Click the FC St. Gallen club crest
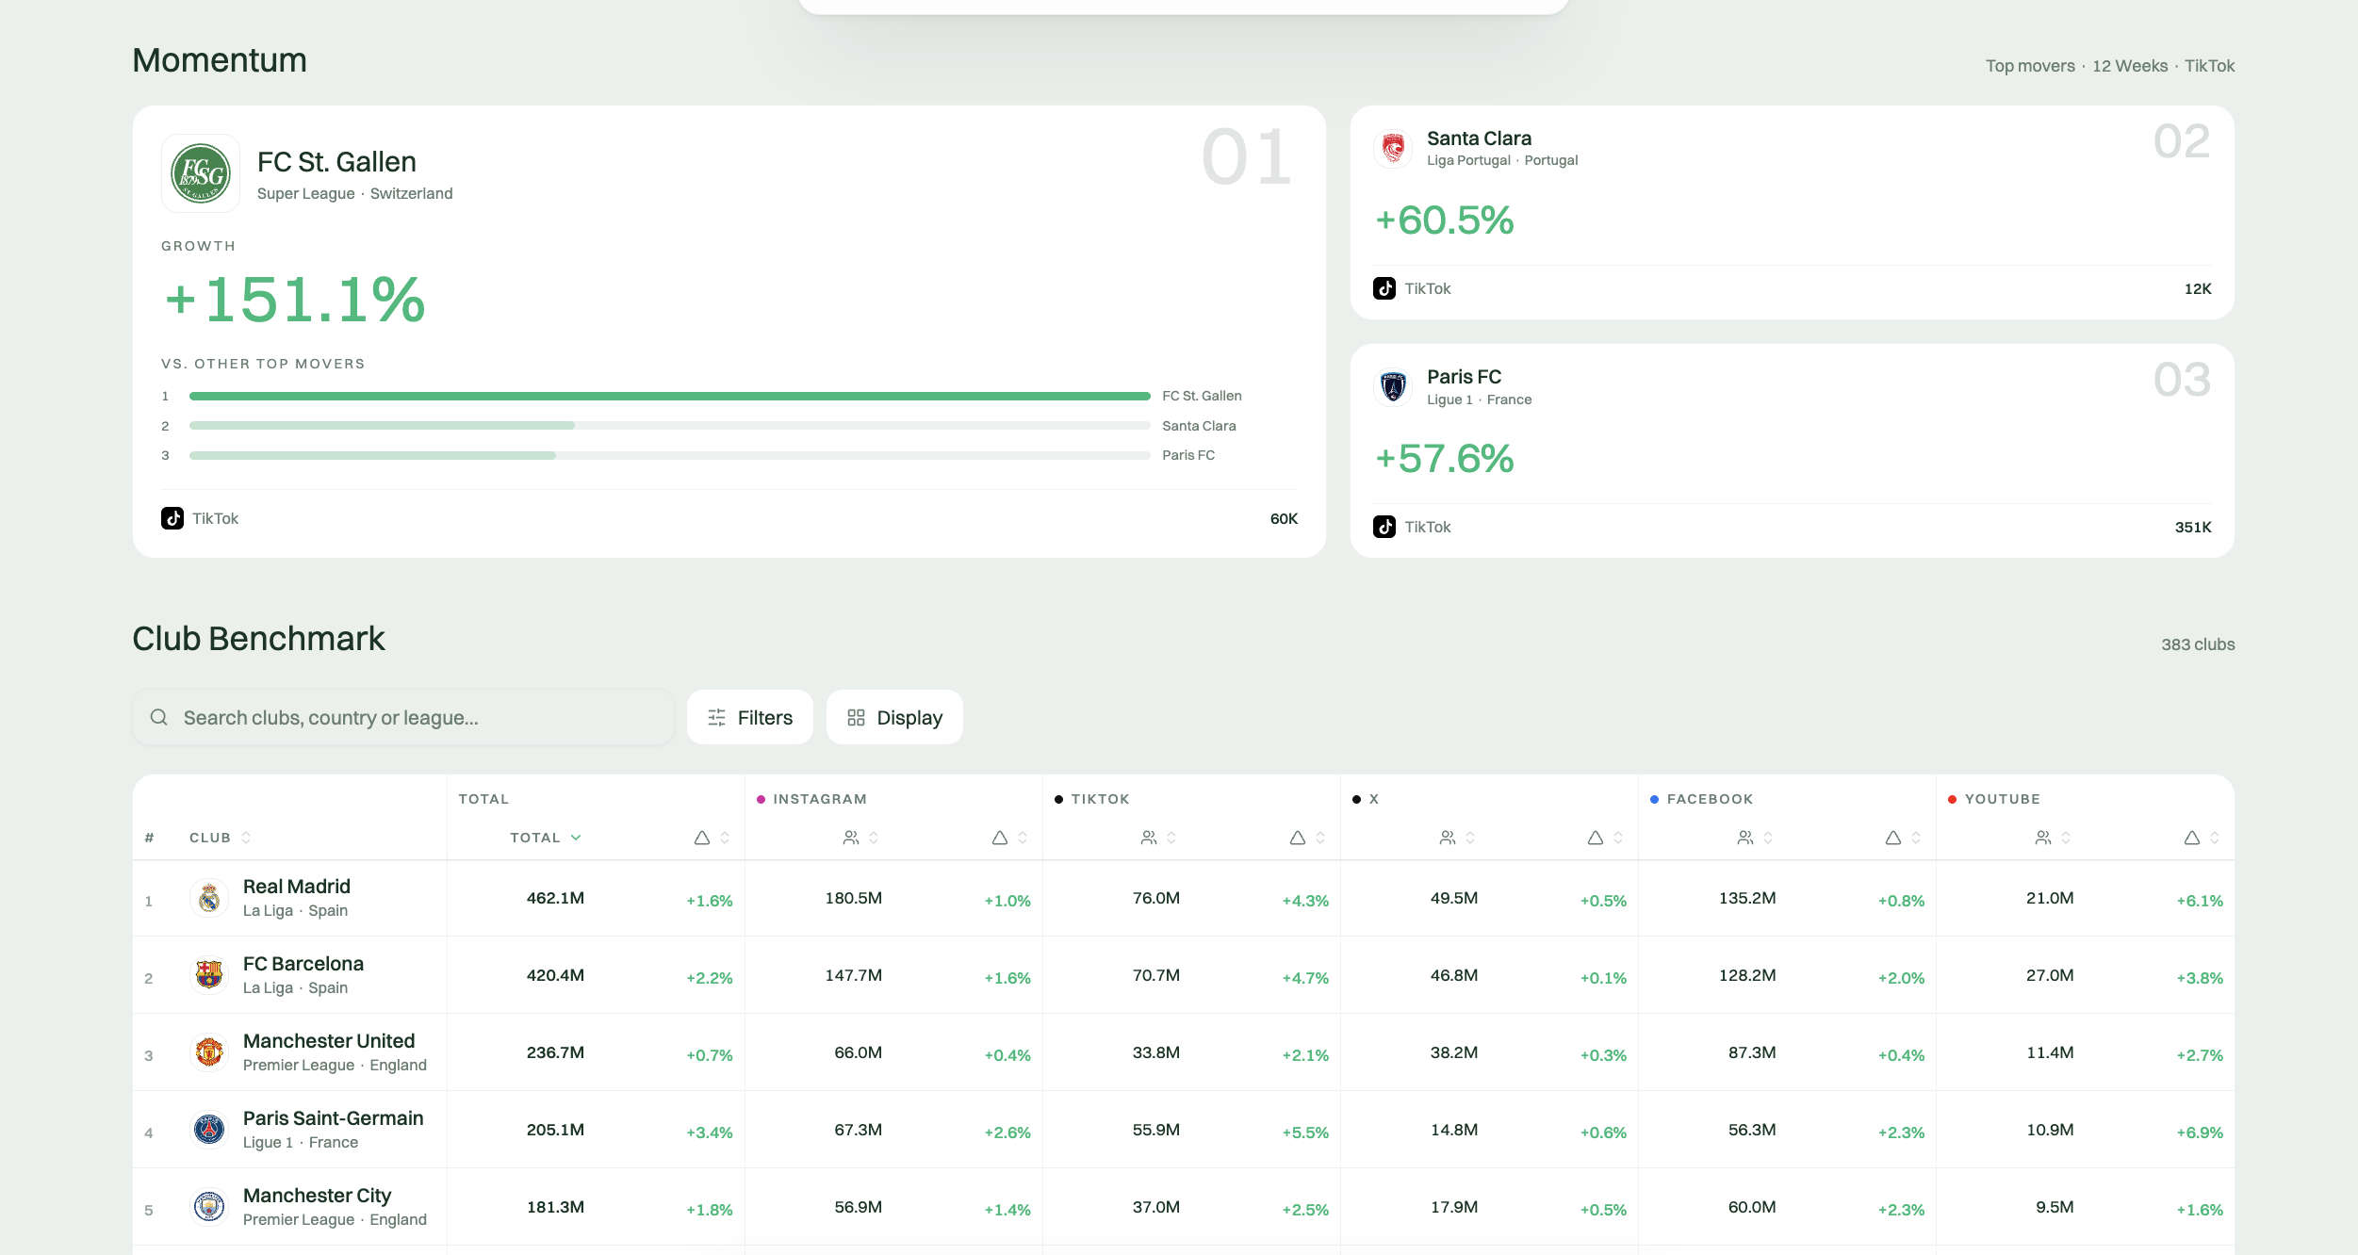Image resolution: width=2358 pixels, height=1255 pixels. click(201, 173)
